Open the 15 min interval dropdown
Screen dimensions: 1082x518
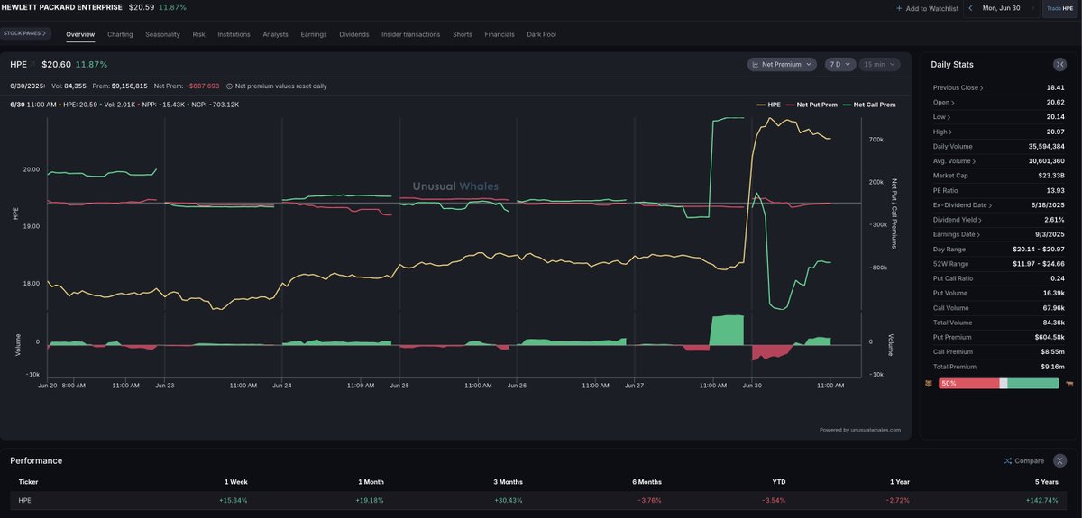point(879,65)
